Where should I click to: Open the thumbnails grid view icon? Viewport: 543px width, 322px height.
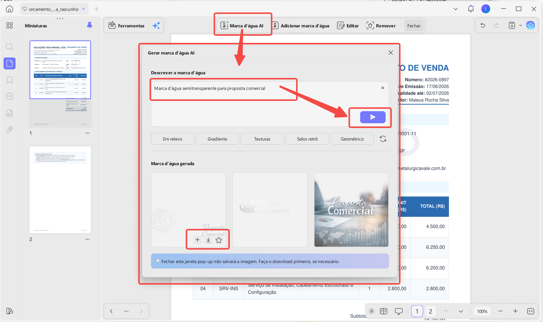coord(10,25)
